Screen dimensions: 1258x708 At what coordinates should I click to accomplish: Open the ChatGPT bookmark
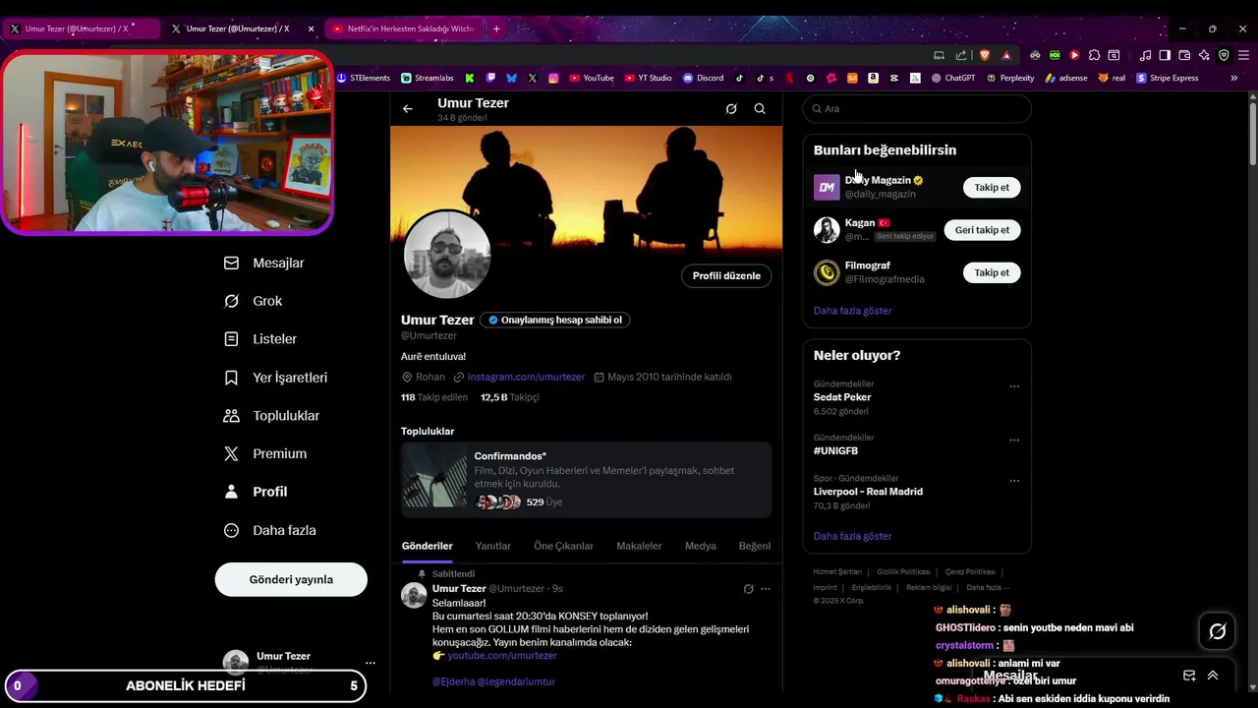(x=953, y=78)
